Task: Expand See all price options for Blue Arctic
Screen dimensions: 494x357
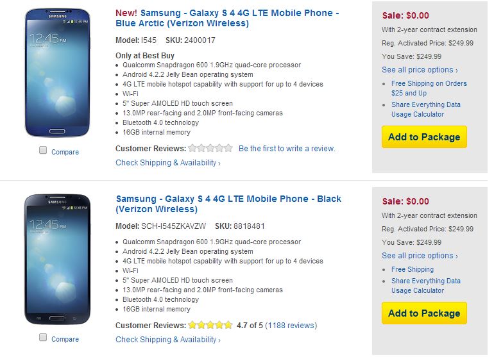Action: coord(420,69)
